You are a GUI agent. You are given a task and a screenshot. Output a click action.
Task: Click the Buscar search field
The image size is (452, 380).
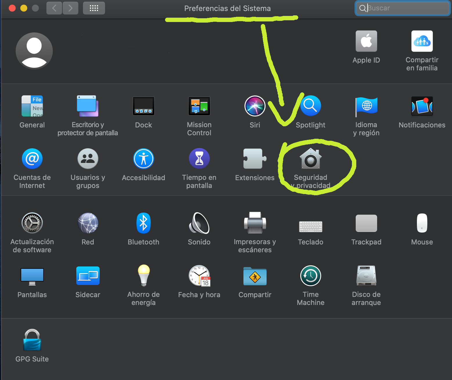click(x=402, y=8)
